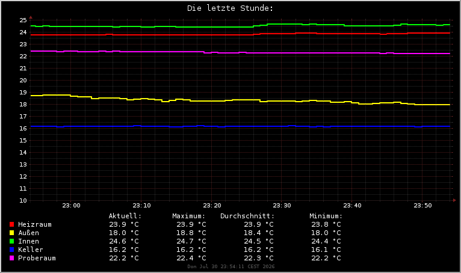Click the 23:30 time axis label
This screenshot has width=461, height=273.
pyautogui.click(x=282, y=206)
